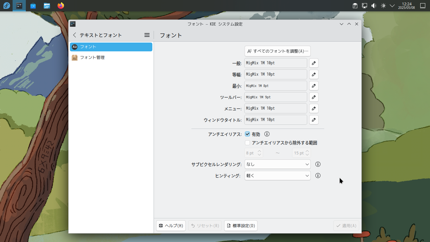Click the pencil edit icon for 一般 font
Image resolution: width=430 pixels, height=242 pixels.
tap(314, 63)
